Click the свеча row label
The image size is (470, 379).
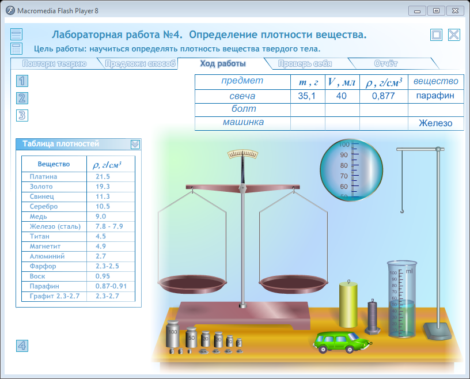coord(242,96)
